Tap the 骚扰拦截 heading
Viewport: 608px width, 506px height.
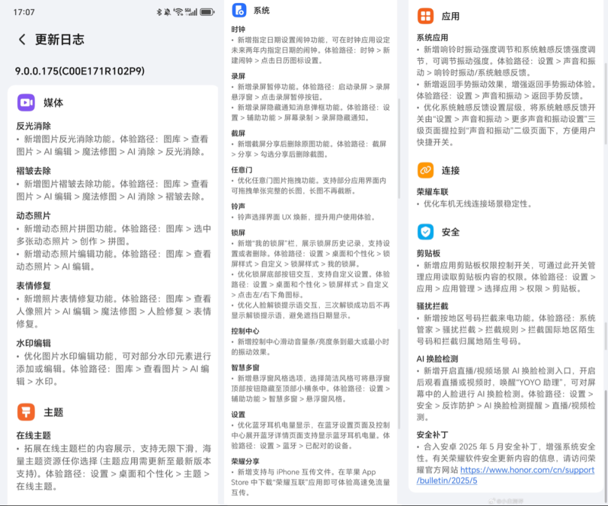pyautogui.click(x=432, y=306)
